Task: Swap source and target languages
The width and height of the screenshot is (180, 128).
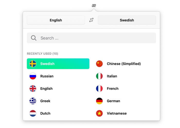Action: point(91,20)
